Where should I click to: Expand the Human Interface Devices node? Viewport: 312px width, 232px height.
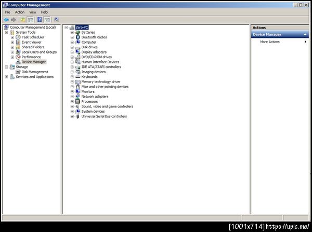[72, 62]
